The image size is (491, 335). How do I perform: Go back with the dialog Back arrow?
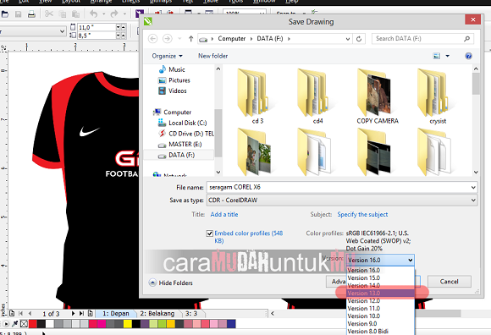[153, 38]
